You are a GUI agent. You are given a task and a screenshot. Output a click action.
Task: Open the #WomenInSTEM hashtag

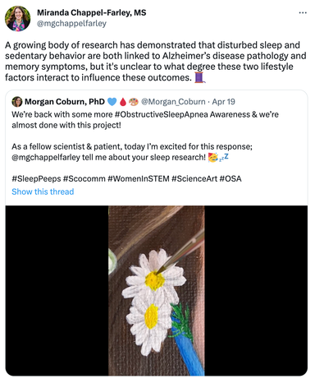click(x=139, y=179)
